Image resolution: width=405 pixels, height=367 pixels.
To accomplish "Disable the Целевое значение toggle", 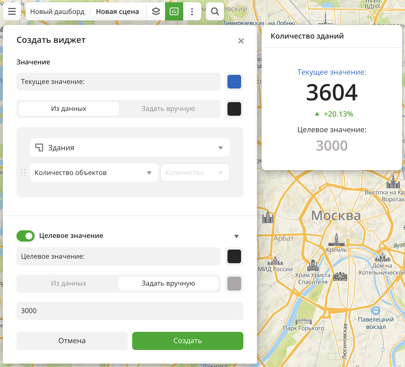I will pos(26,236).
